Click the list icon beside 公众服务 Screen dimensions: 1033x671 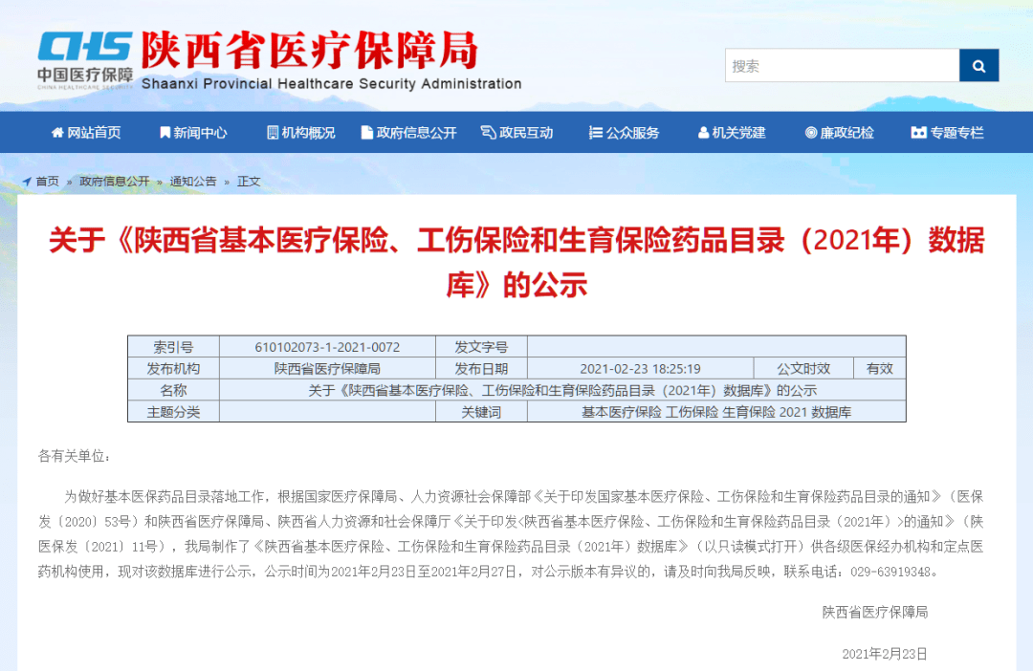tap(596, 133)
